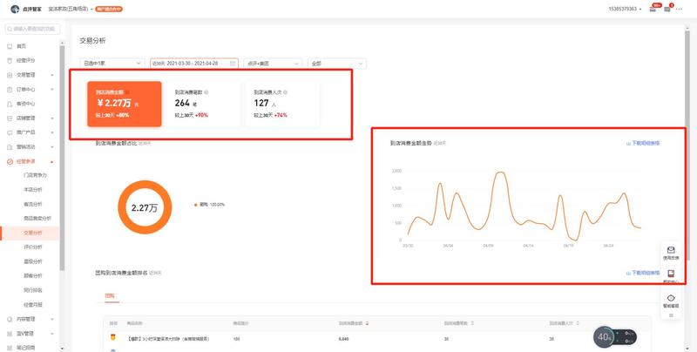Click the info icon beside 到店消费笔数

click(206, 91)
